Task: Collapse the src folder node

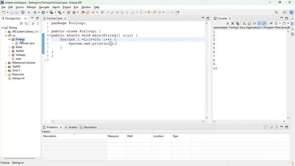Action: coord(6,36)
